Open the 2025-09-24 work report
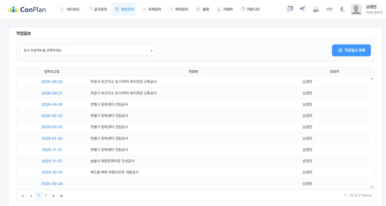 [52, 184]
